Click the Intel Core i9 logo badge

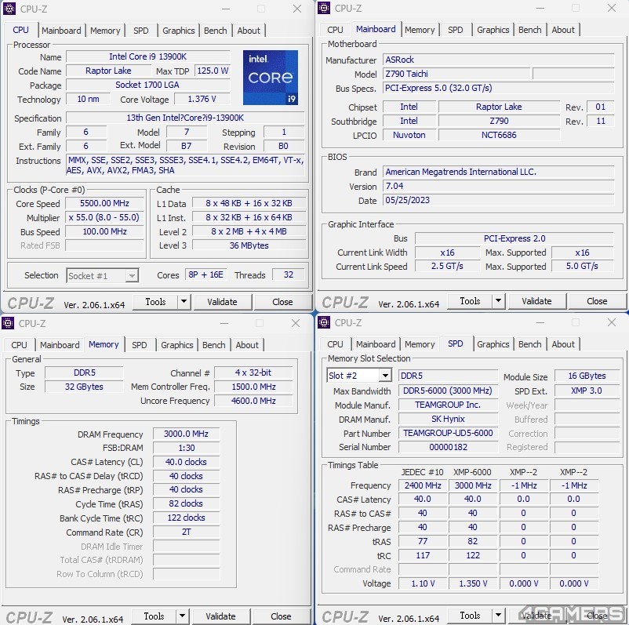click(x=271, y=78)
